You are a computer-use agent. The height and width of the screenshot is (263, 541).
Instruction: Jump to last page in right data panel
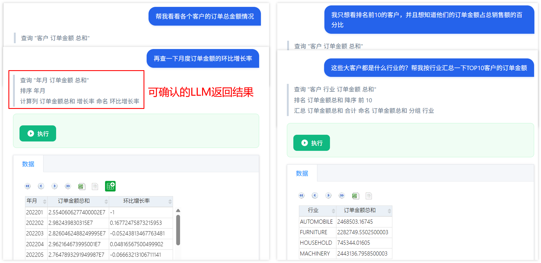[342, 196]
